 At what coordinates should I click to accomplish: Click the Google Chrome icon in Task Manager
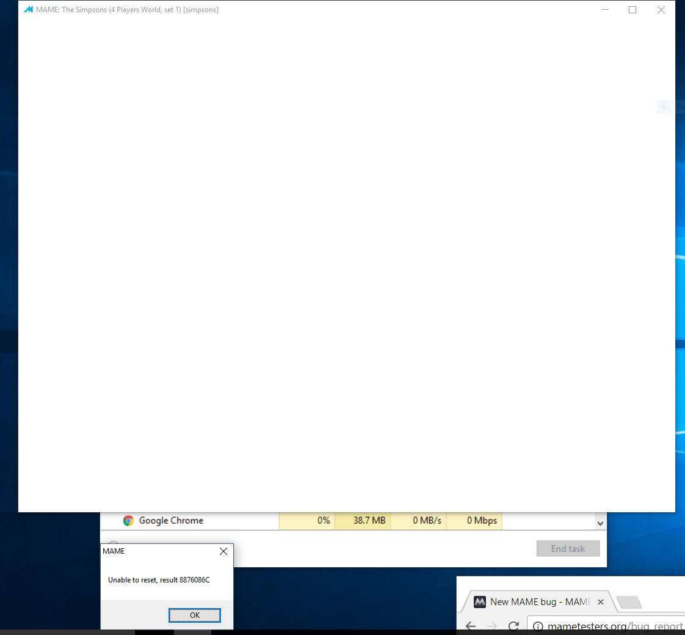click(128, 521)
